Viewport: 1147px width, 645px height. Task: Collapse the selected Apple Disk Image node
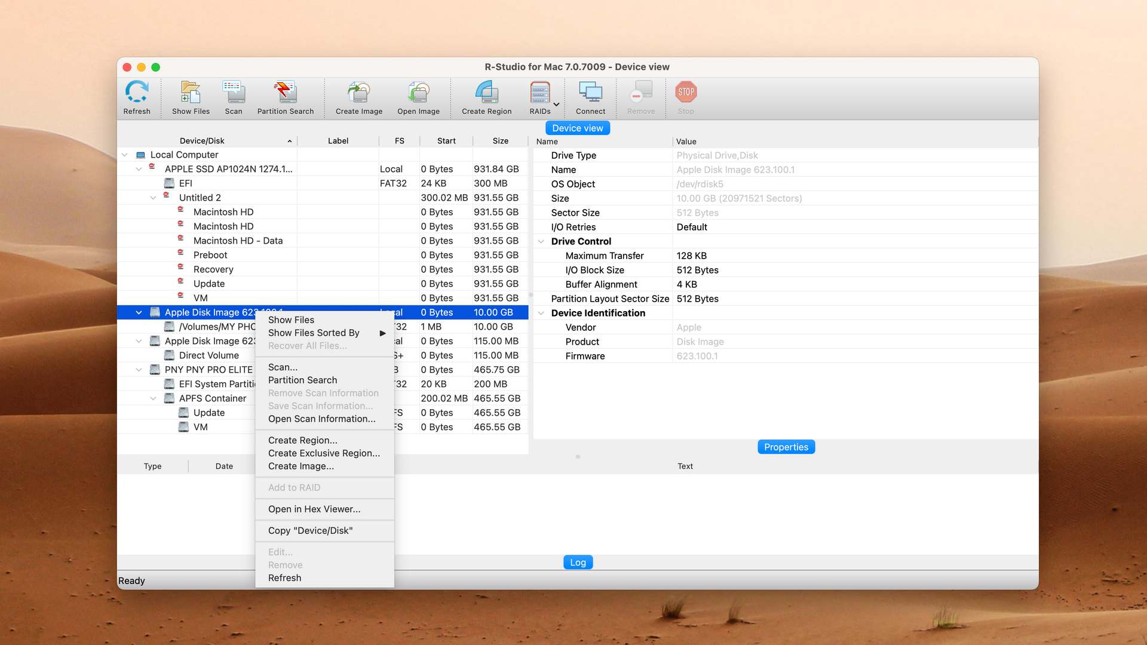point(139,312)
